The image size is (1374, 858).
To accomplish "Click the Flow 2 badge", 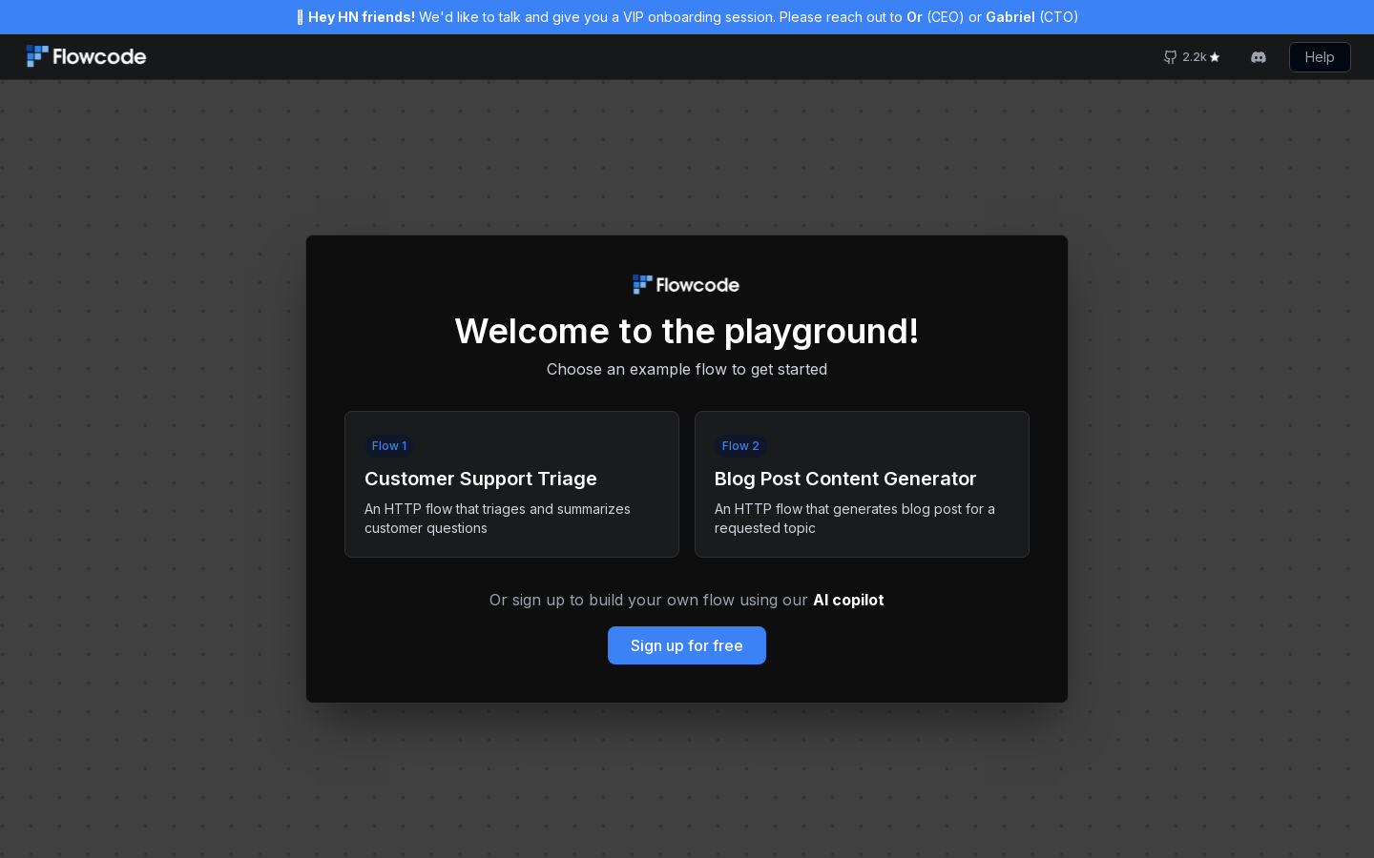I will pyautogui.click(x=740, y=445).
